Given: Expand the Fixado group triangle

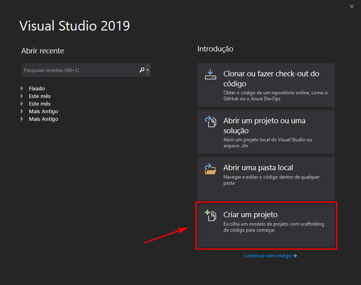Looking at the screenshot, I should coord(22,89).
